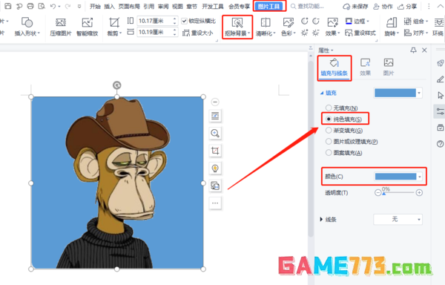Open the 开始 ribbon tab
This screenshot has height=285, width=445.
[x=95, y=6]
